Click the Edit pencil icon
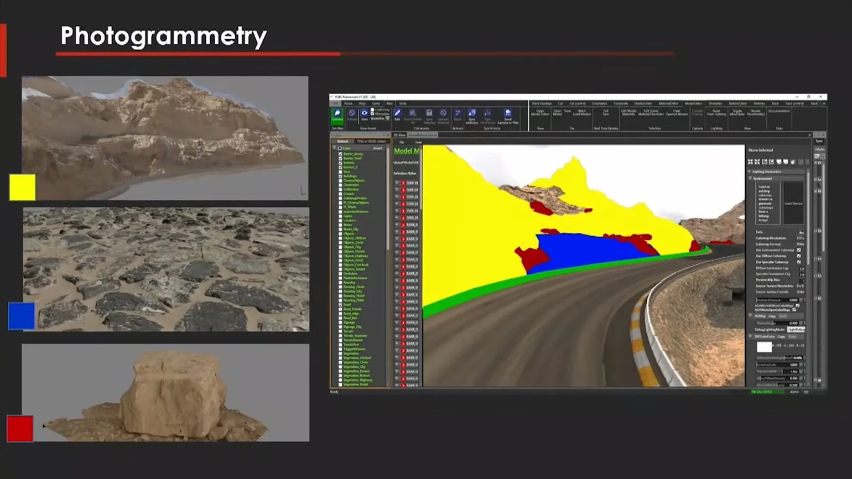 pos(397,115)
